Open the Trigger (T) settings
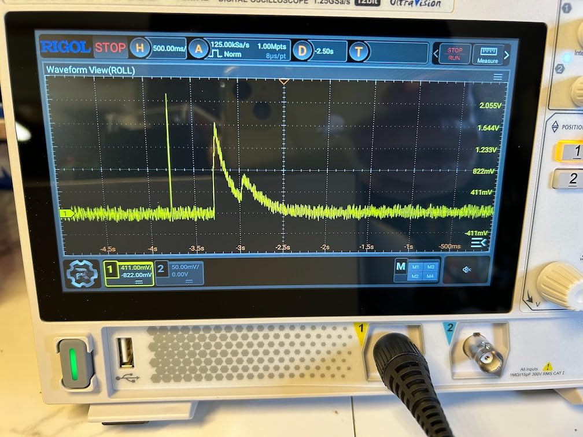The width and height of the screenshot is (583, 437). [359, 51]
